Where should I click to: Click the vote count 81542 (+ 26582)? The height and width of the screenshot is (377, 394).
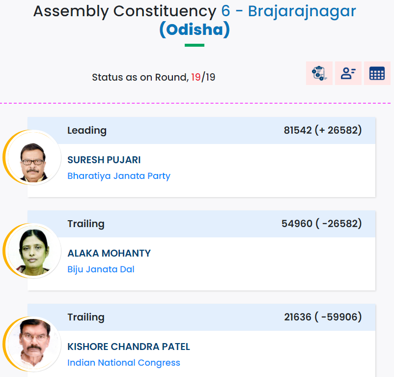[x=323, y=130]
